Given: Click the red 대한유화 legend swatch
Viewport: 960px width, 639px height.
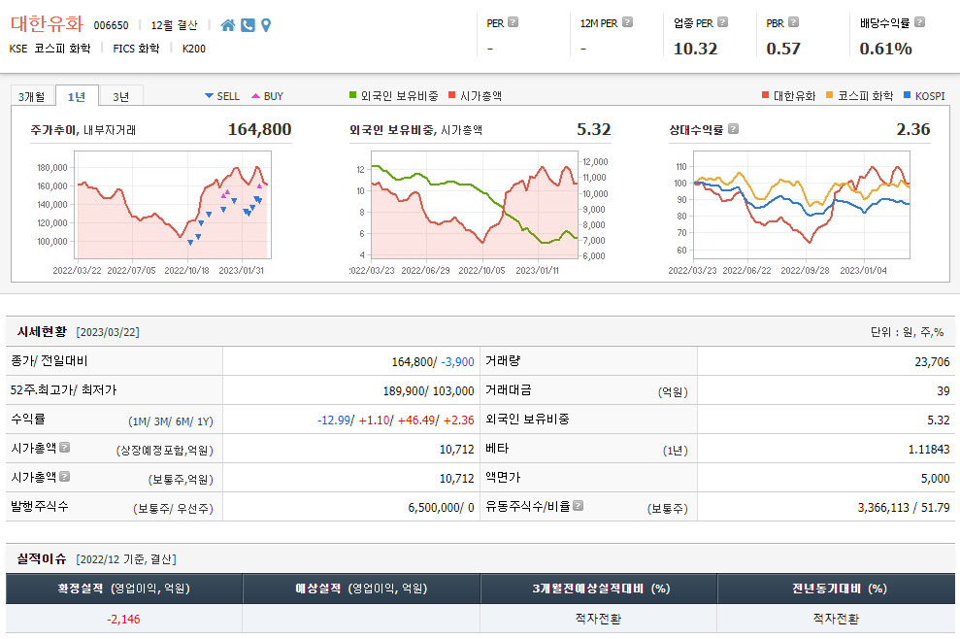Looking at the screenshot, I should tap(765, 95).
